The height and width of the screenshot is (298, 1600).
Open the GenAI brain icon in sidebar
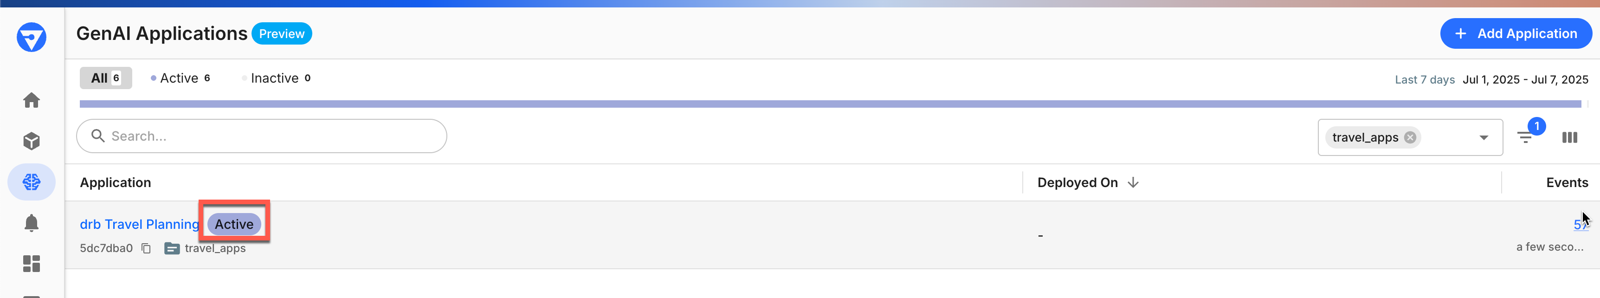[x=31, y=182]
